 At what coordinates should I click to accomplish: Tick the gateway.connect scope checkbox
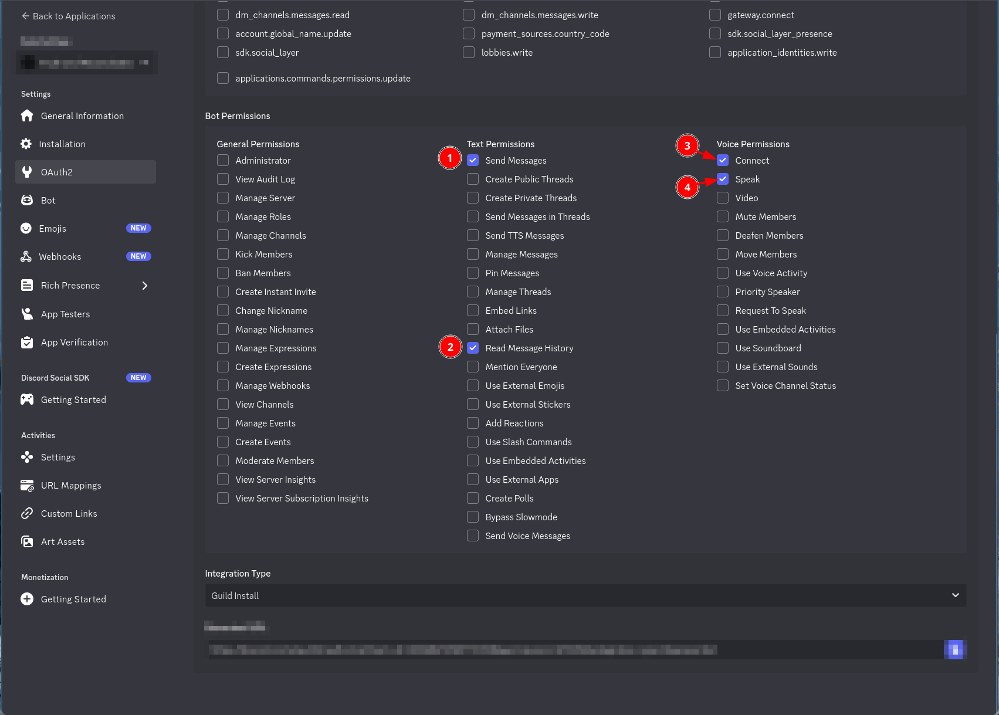[x=715, y=15]
